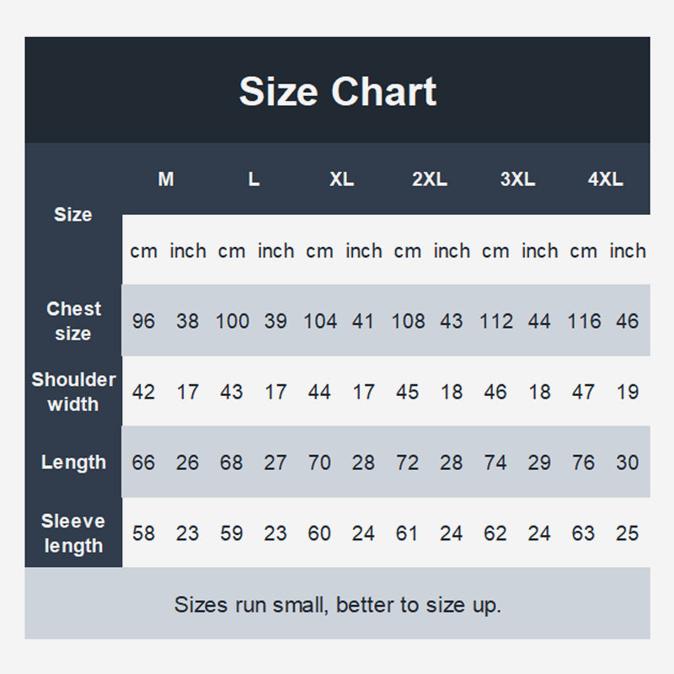The height and width of the screenshot is (674, 674).
Task: Select the 4XL sleeve length 63 cm
Action: point(583,533)
